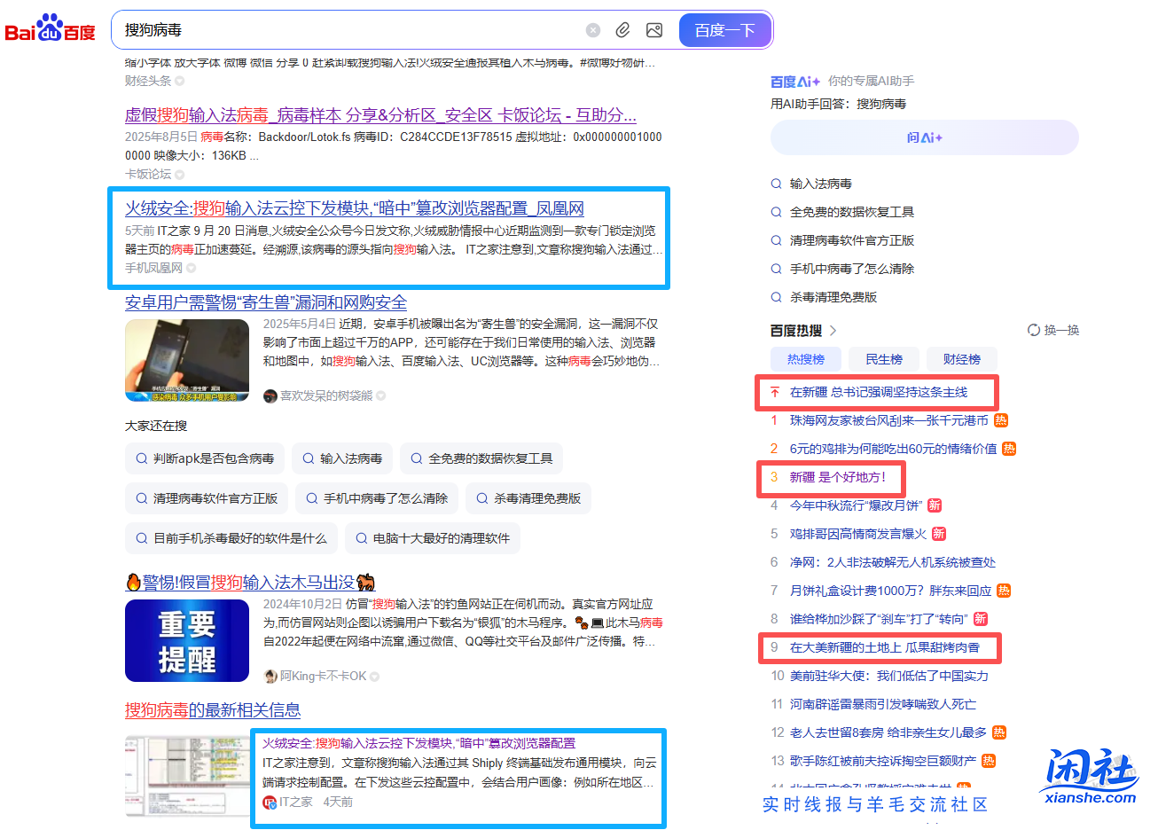1158x830 pixels.
Task: Switch to the 财经榜 tab
Action: [962, 358]
